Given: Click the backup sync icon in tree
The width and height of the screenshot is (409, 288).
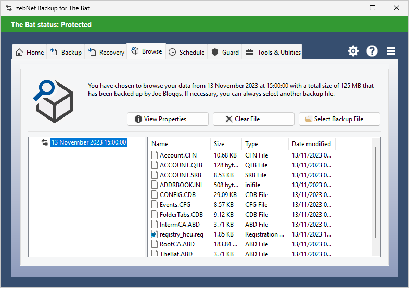Looking at the screenshot, I should (x=45, y=142).
